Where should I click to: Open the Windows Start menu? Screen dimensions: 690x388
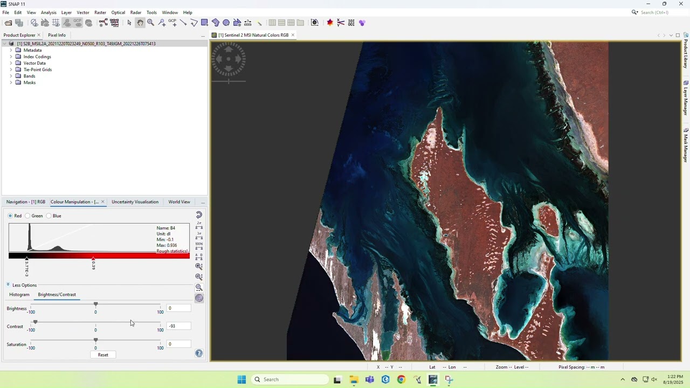coord(241,379)
